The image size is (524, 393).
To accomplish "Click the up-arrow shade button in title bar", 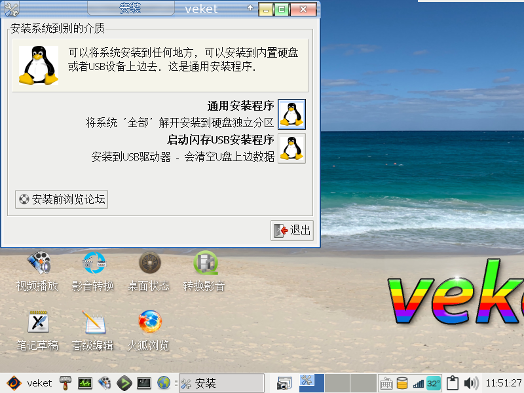I will click(250, 8).
